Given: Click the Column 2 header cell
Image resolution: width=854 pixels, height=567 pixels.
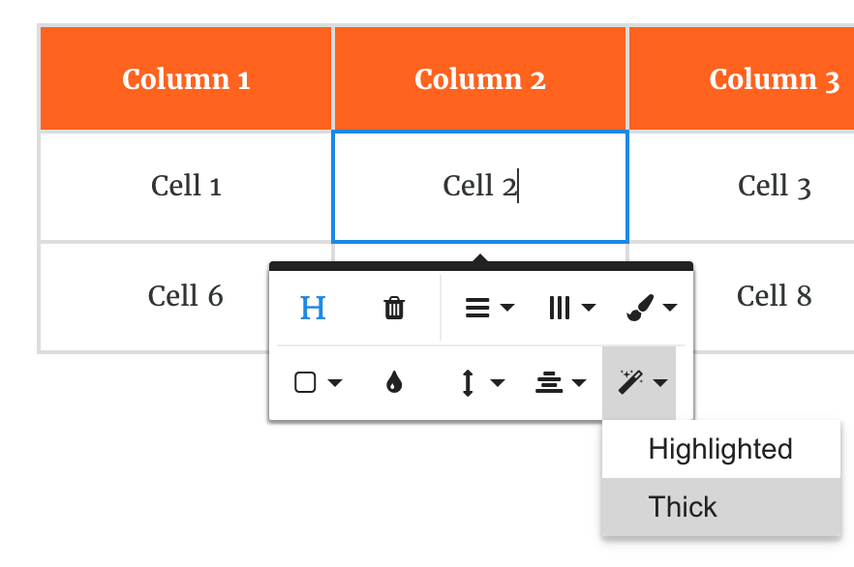Looking at the screenshot, I should [480, 79].
